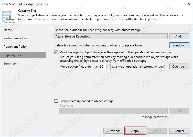Click the 'Capacity Tier' header title
This screenshot has width=193, height=137.
27,11
